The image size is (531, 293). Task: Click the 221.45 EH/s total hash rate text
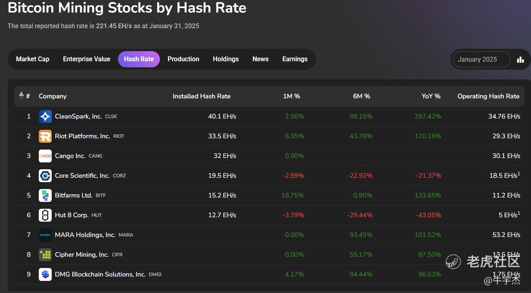[113, 26]
